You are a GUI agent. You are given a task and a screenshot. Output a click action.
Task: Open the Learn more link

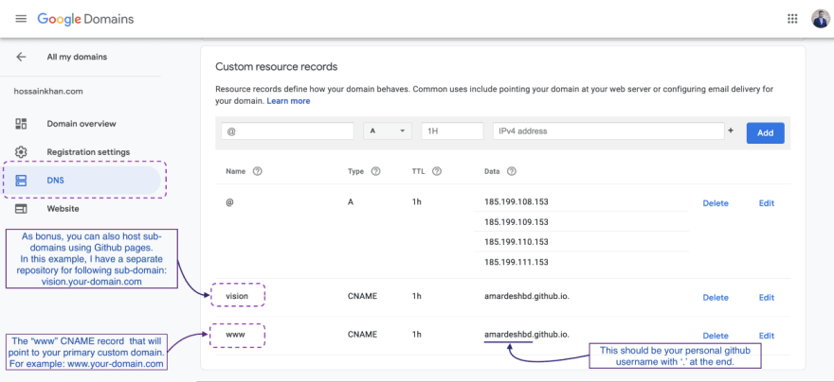click(288, 101)
